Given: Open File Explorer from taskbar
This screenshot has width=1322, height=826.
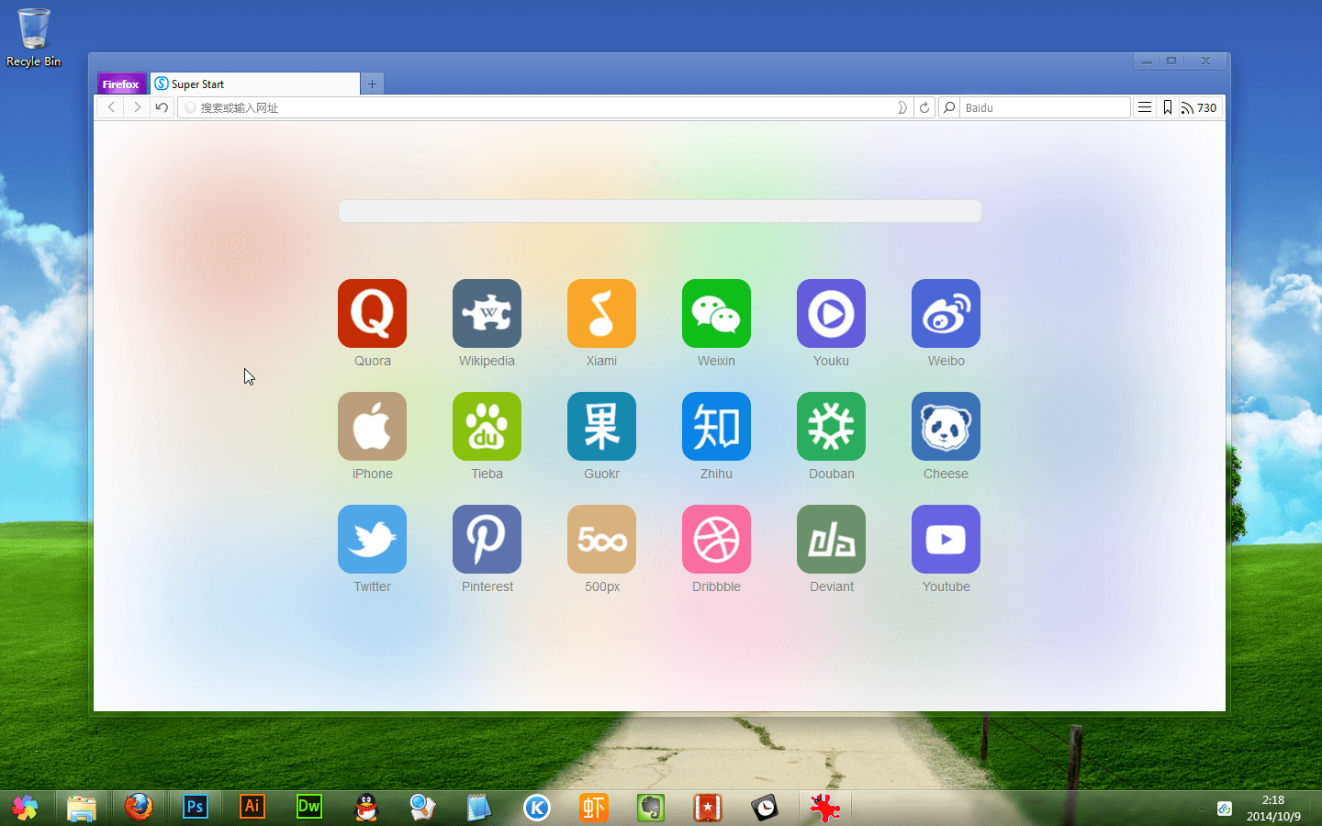Looking at the screenshot, I should pos(82,808).
